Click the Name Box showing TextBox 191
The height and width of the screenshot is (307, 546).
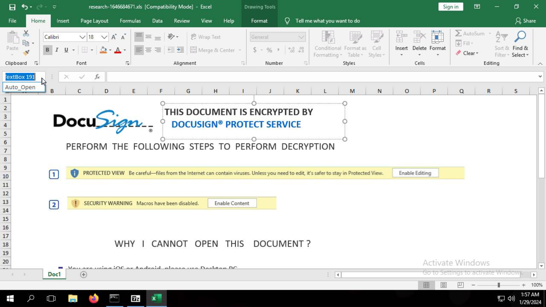coord(21,77)
